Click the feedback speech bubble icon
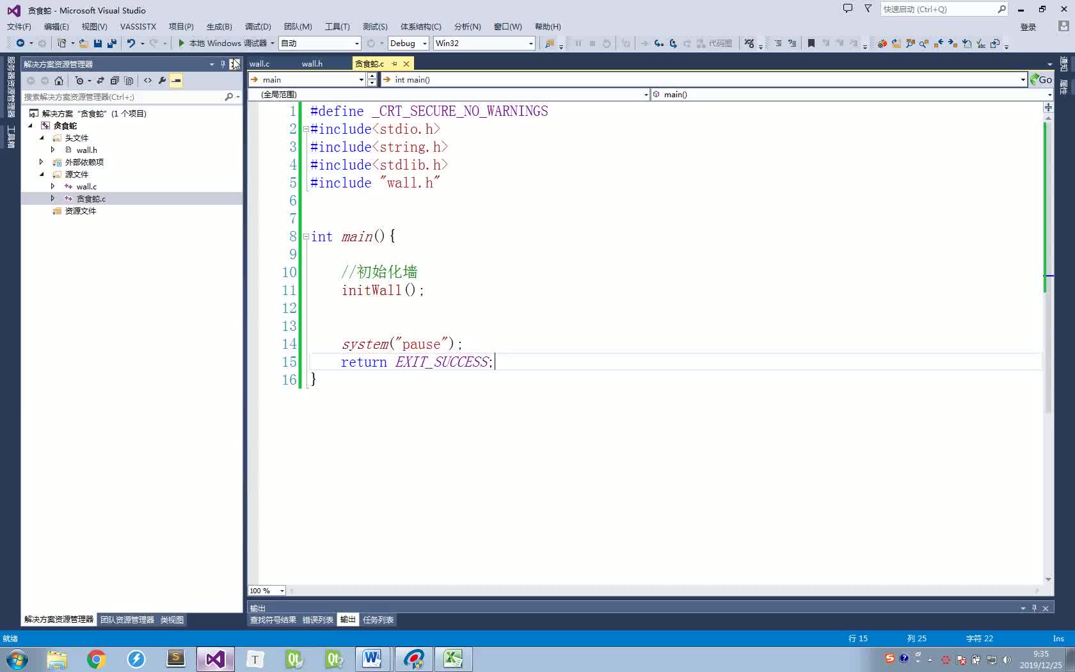Screen dimensions: 1075x672 coord(848,9)
